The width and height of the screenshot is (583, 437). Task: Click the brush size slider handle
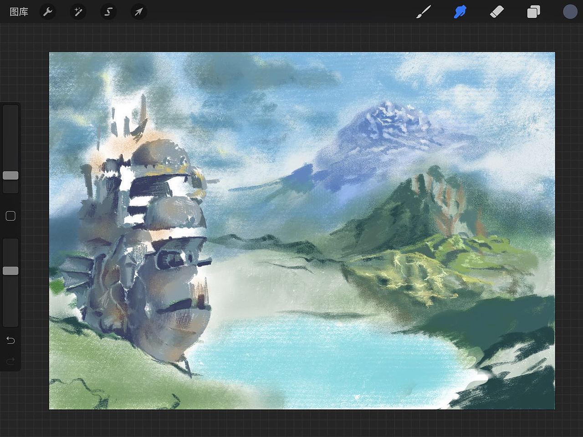click(10, 175)
